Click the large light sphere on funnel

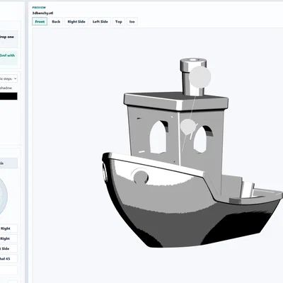tap(200, 77)
